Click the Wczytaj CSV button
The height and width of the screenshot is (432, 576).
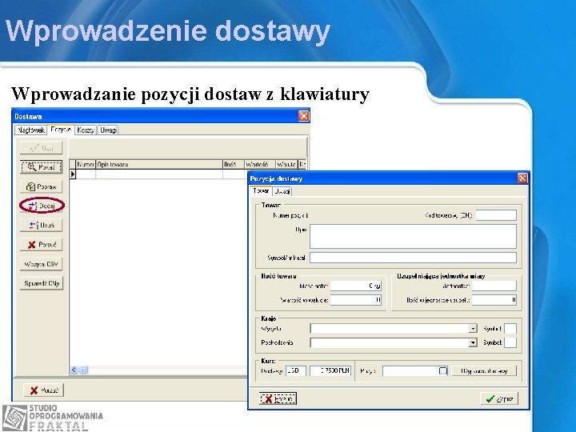pos(41,264)
